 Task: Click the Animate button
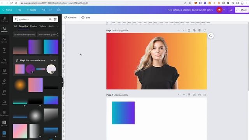coord(70,17)
